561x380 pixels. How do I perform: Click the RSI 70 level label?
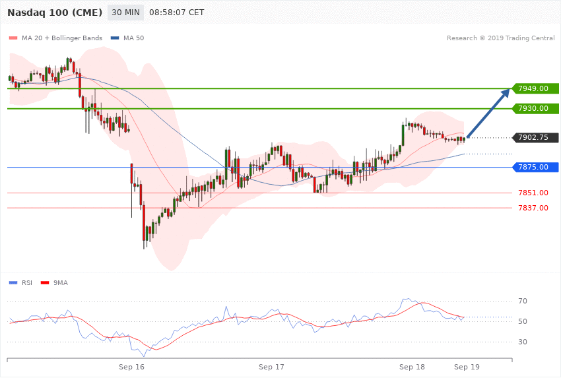(x=523, y=301)
